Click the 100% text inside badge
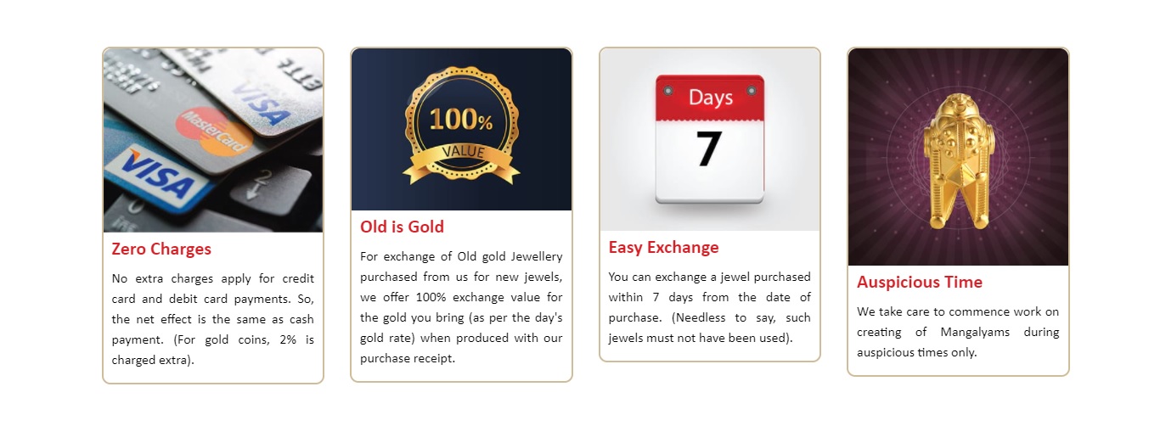Viewport: 1149px width, 426px height. (461, 121)
